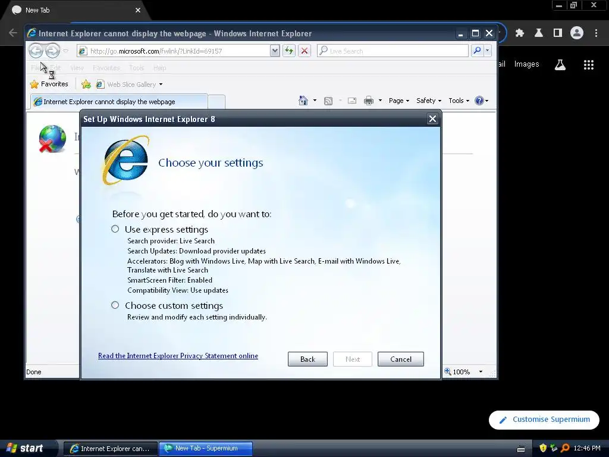Viewport: 609px width, 457px height.
Task: Click the flask icon in Supermium toolbar
Action: (538, 33)
